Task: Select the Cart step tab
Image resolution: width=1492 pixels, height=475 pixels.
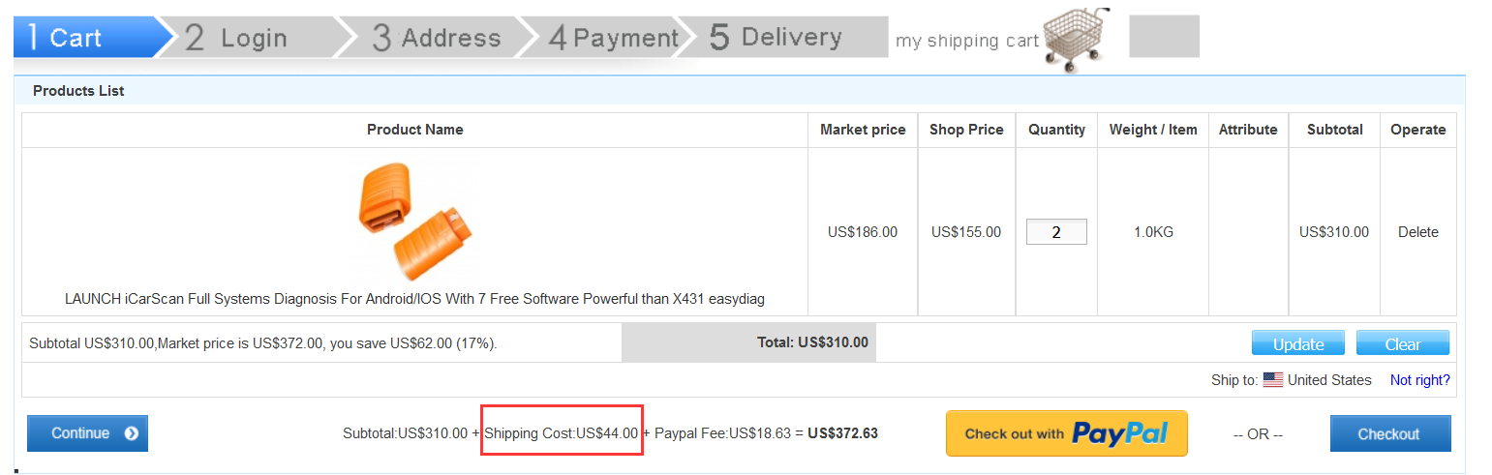Action: [x=92, y=38]
